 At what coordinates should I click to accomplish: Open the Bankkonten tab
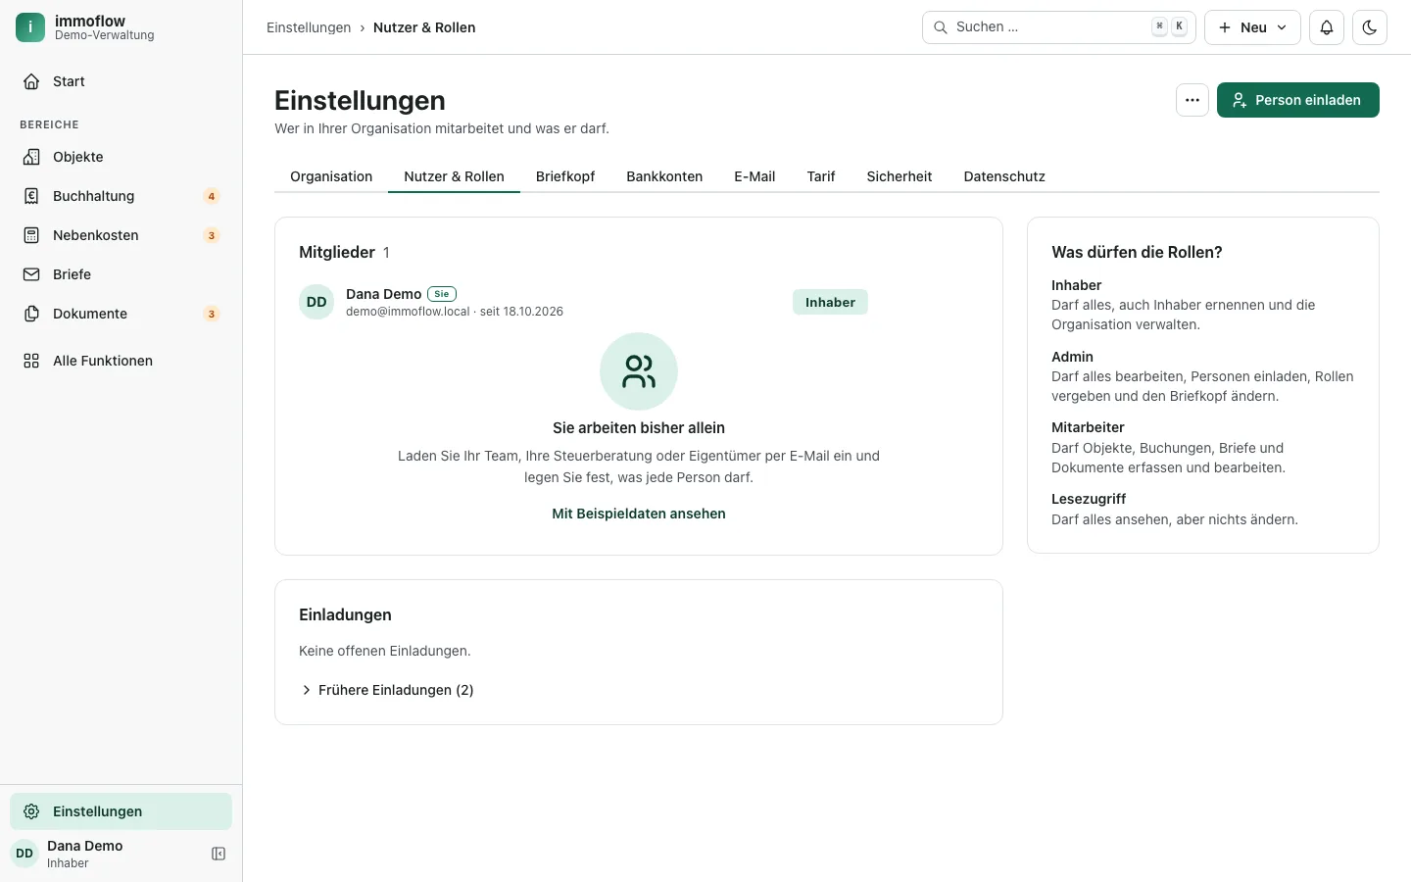click(664, 176)
